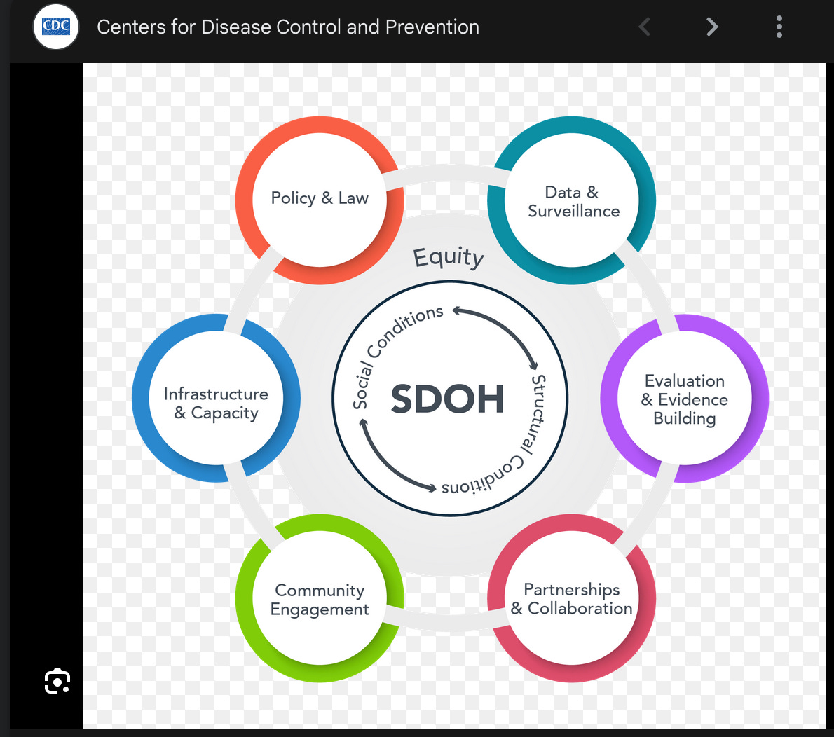The width and height of the screenshot is (834, 737).
Task: Click the CDC logo avatar
Action: tap(56, 27)
